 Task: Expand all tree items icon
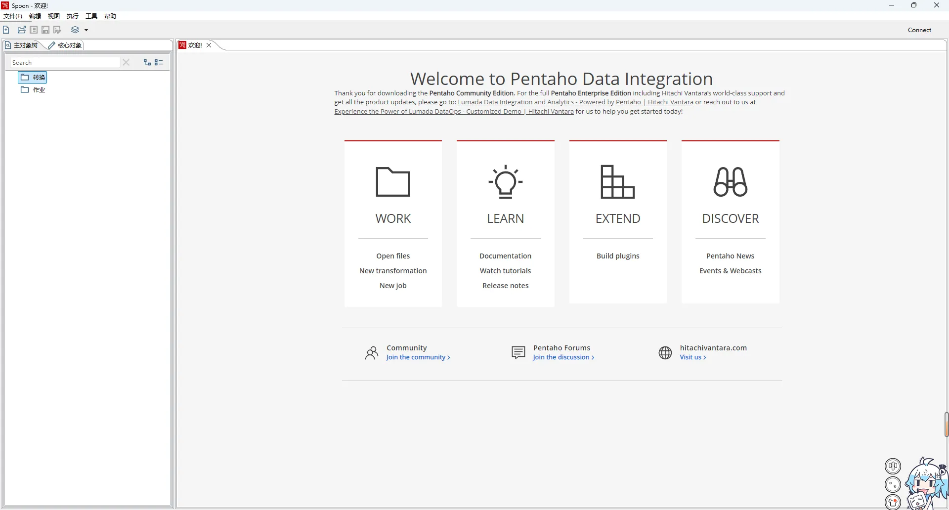[x=147, y=62]
